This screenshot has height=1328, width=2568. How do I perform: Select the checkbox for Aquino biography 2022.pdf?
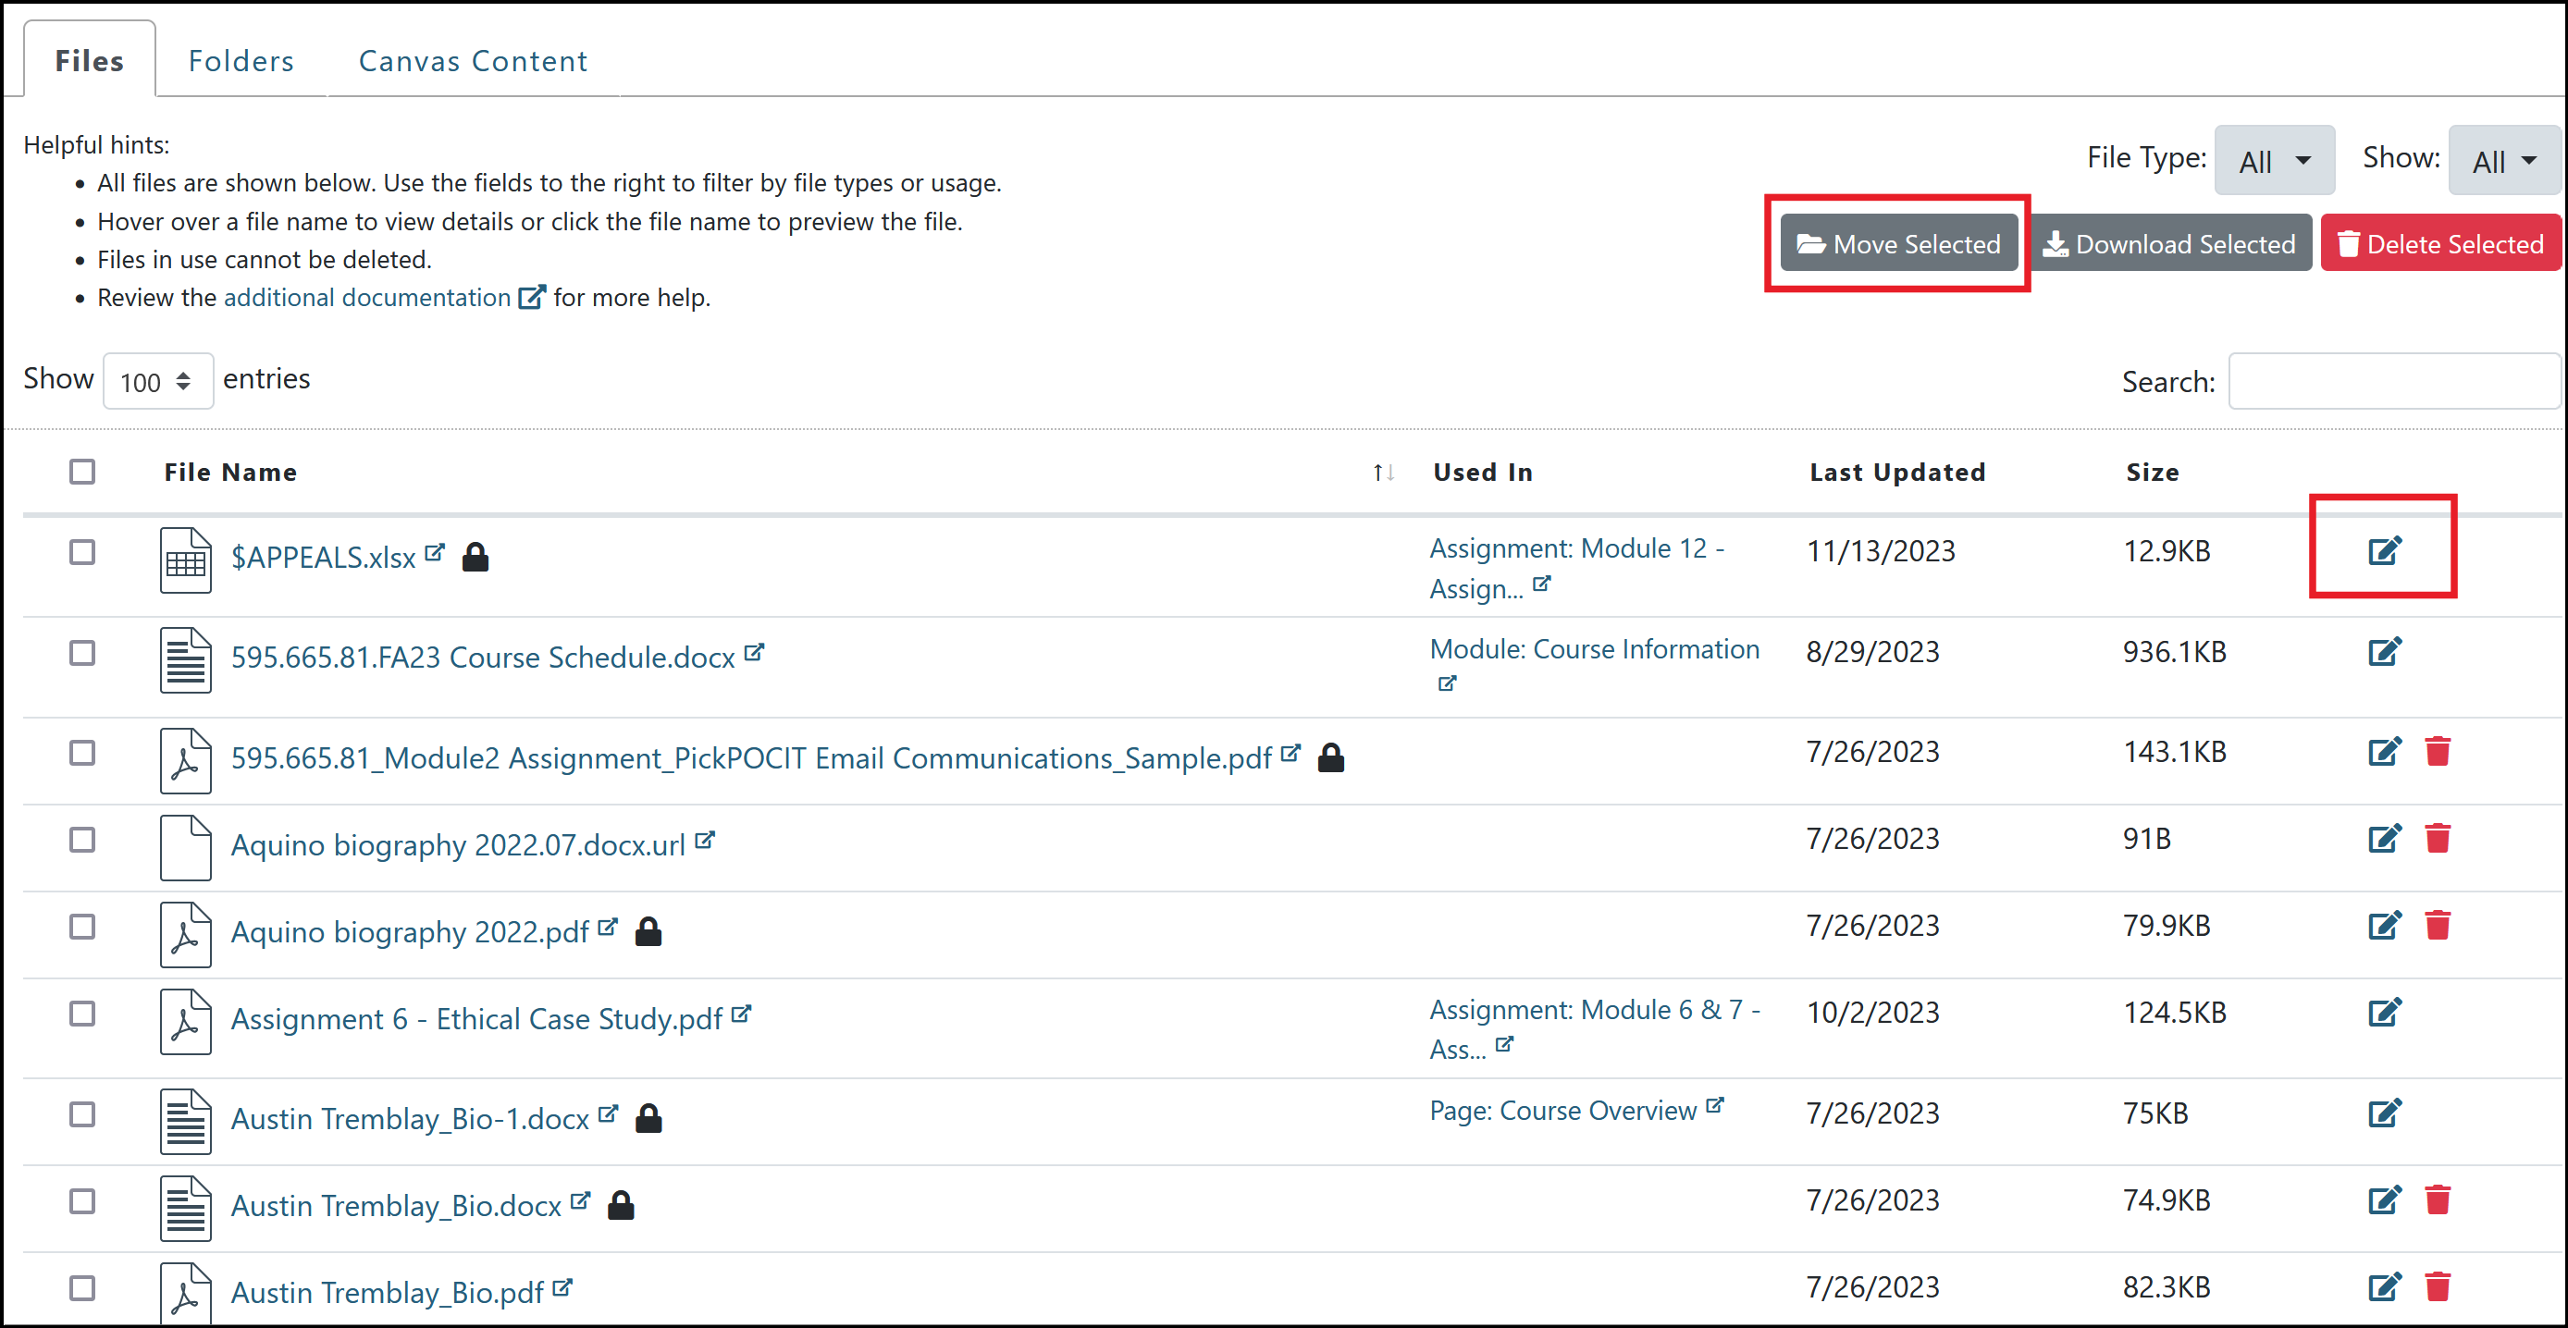81,927
